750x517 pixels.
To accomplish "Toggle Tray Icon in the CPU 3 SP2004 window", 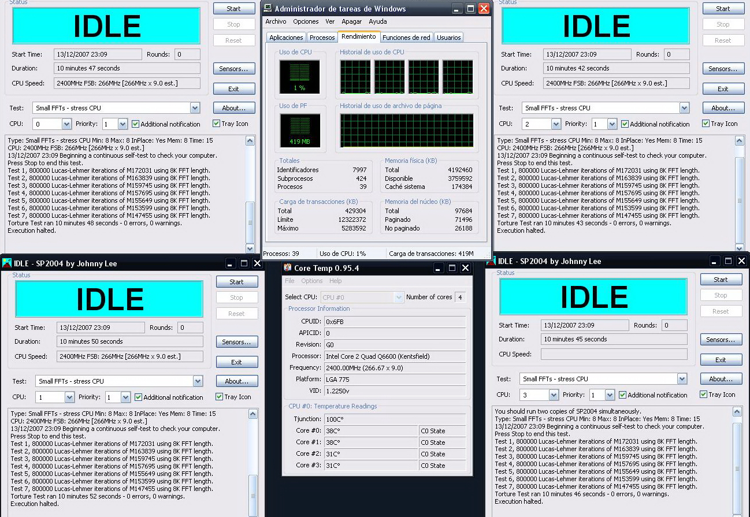I will click(703, 395).
